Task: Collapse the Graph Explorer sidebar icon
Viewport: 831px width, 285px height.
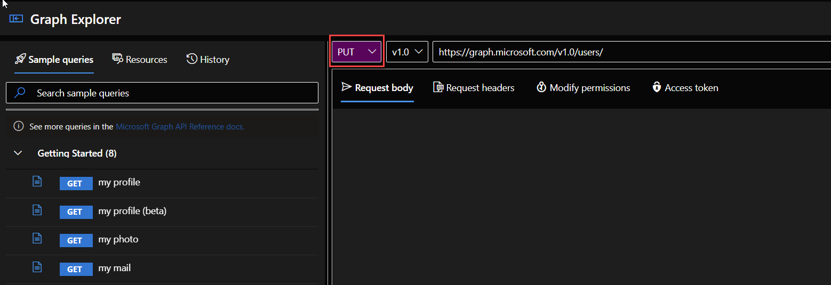Action: (16, 19)
